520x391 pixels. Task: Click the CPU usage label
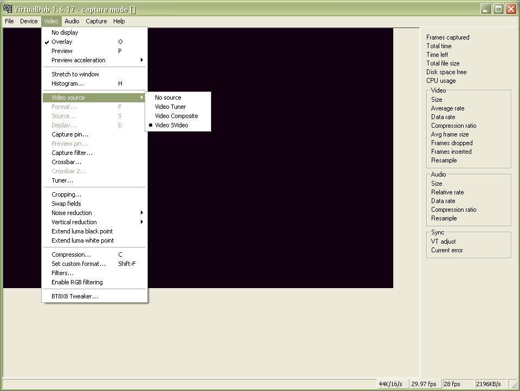[441, 81]
